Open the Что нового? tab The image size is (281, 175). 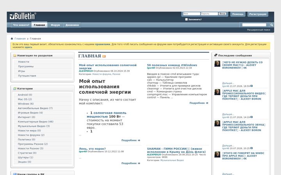[x=21, y=25]
